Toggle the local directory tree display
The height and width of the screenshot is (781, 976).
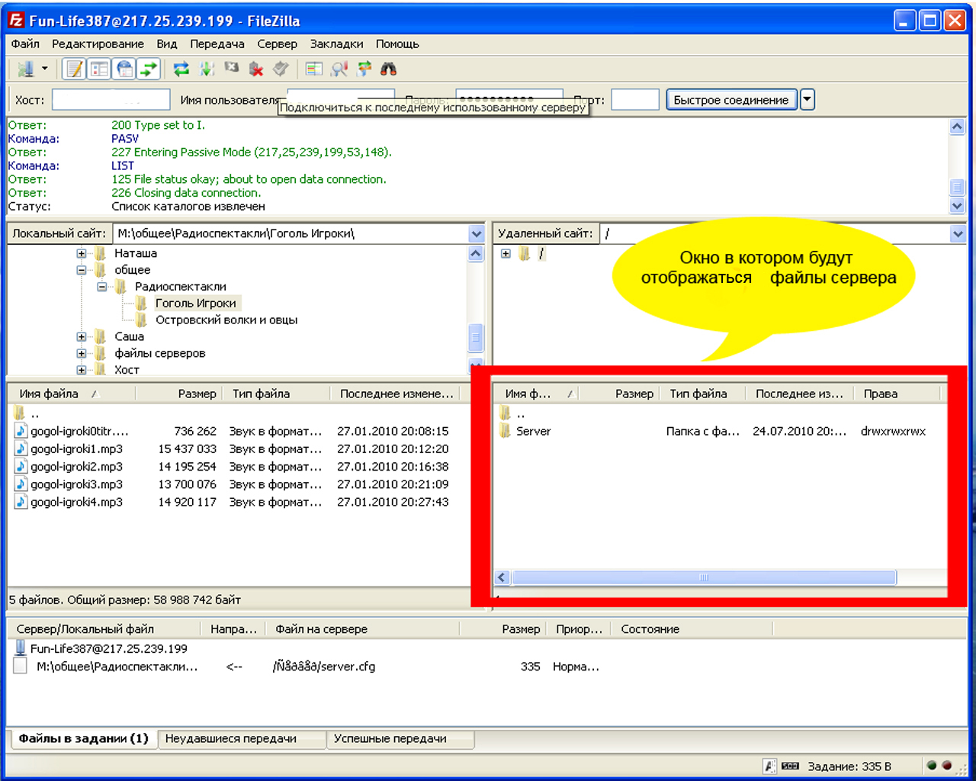(x=99, y=69)
